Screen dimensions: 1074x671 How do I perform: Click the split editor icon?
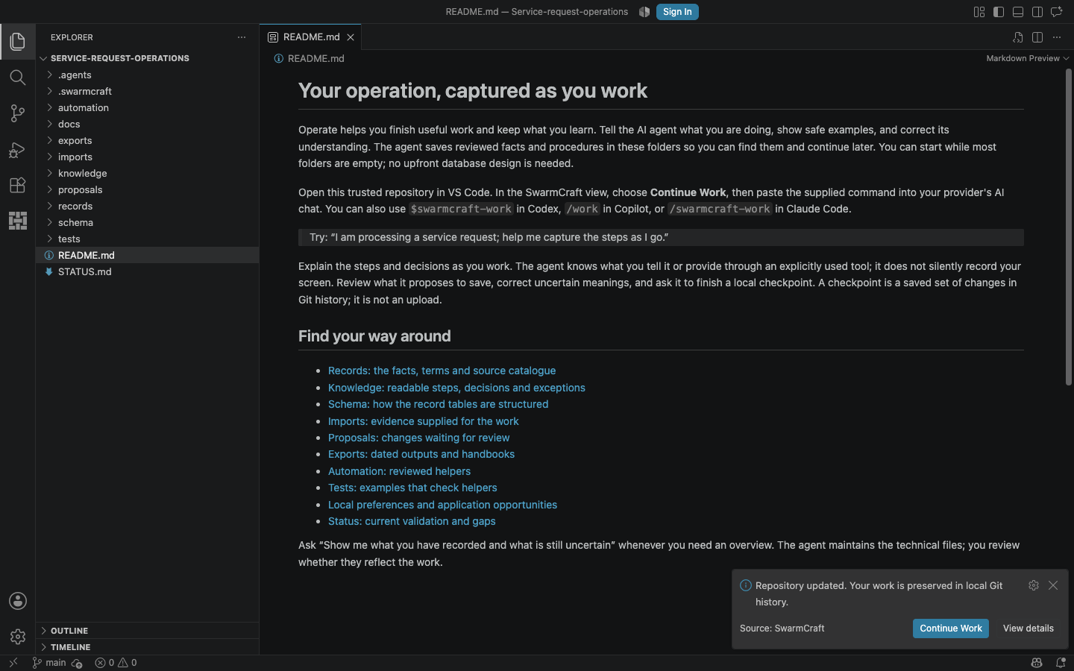[x=1037, y=37]
